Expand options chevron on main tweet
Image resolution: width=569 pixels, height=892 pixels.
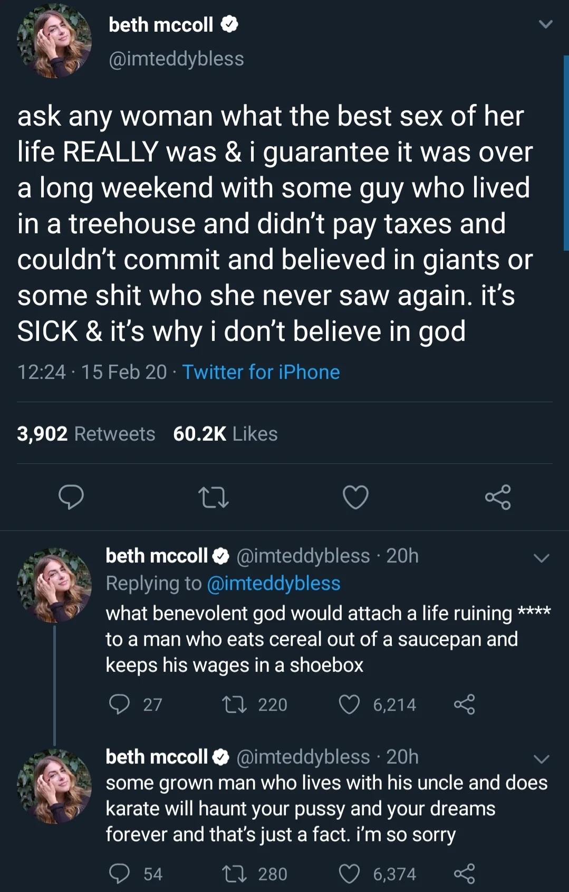click(x=546, y=24)
